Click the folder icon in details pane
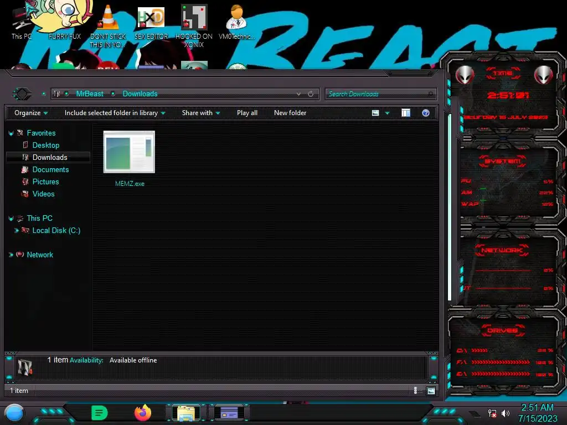This screenshot has height=425, width=567. 25,367
